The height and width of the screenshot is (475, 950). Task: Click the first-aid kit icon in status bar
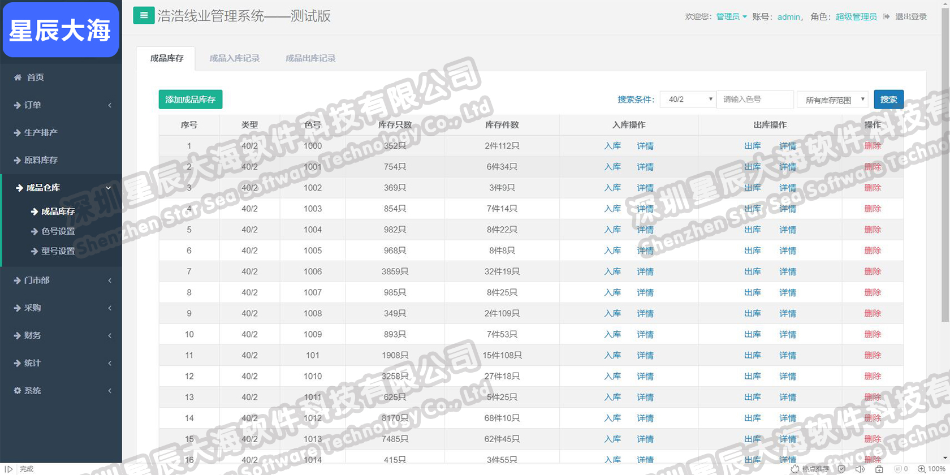[879, 469]
